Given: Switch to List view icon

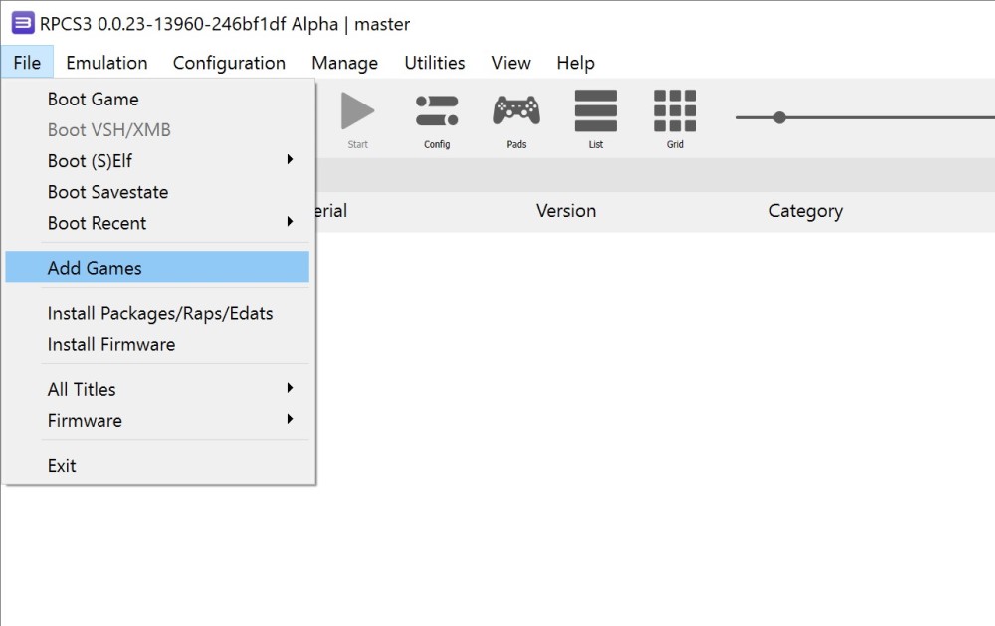Looking at the screenshot, I should [595, 111].
